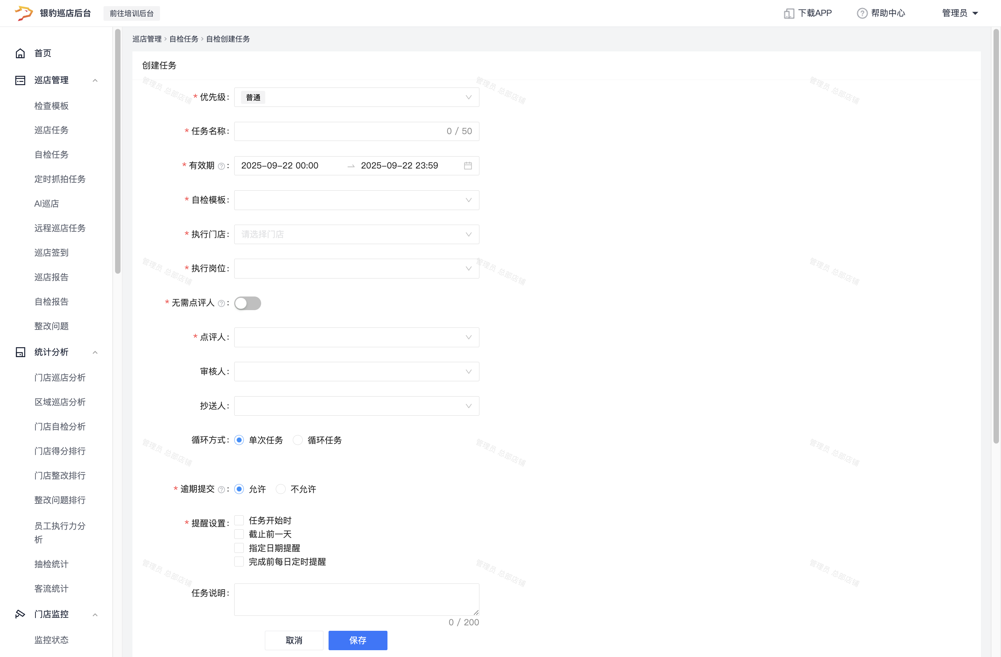
Task: Click the 巡店管理 sidebar section icon
Action: point(20,80)
